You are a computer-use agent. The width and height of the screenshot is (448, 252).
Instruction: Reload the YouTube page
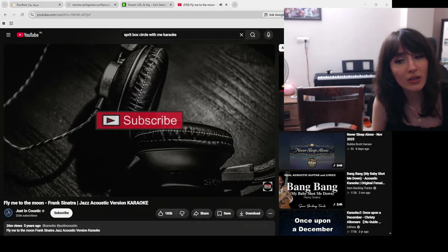22,15
